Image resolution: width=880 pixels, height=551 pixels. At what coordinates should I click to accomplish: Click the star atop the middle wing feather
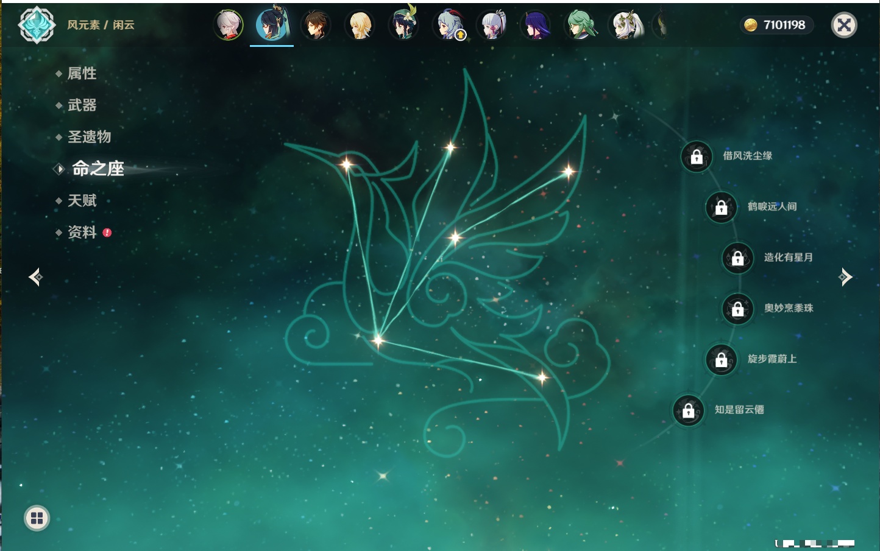(x=450, y=147)
